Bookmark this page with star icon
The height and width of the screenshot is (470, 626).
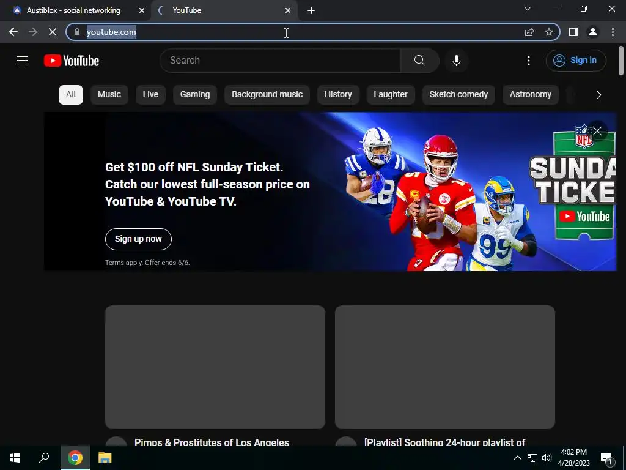coord(549,32)
